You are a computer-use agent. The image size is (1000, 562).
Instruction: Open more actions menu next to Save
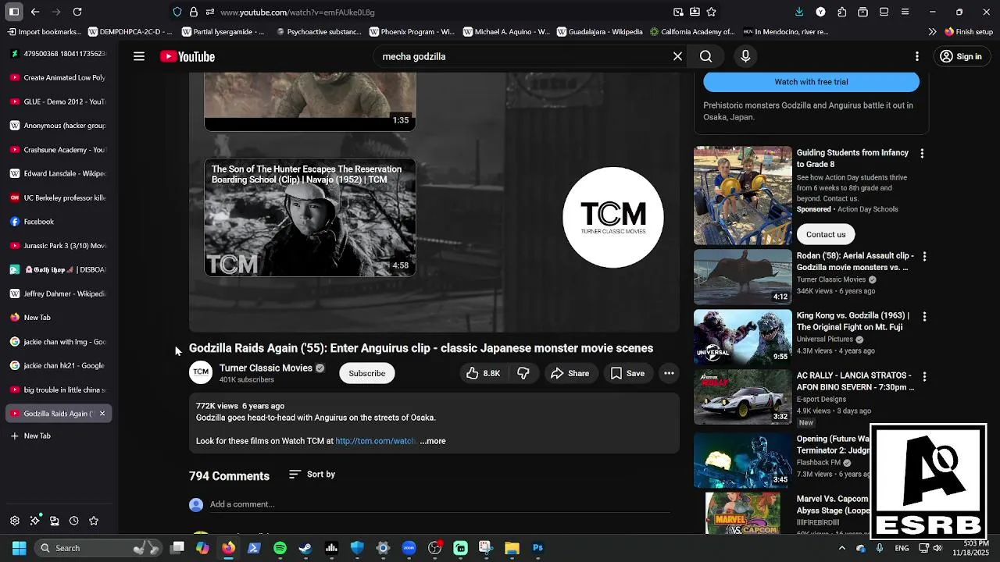(669, 373)
